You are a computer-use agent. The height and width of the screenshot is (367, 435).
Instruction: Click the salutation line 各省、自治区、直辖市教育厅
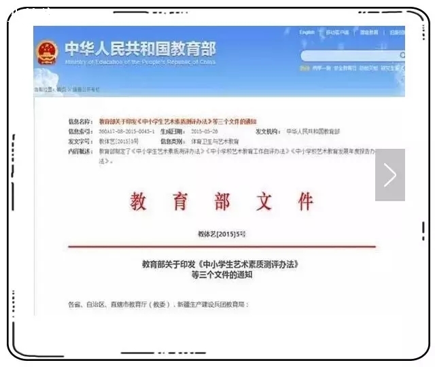(x=158, y=304)
